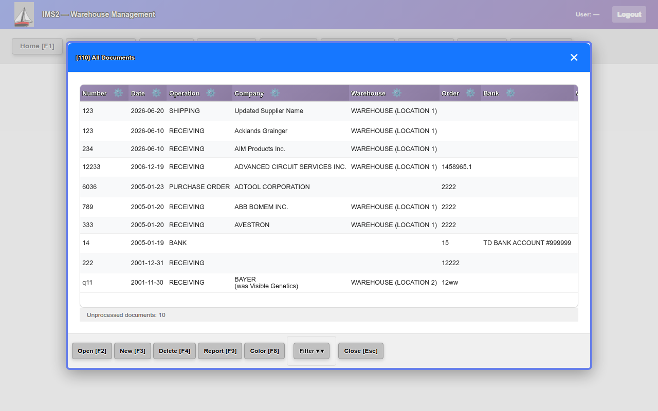Viewport: 658px width, 411px height.
Task: Click the date 2026-06-20
Action: (148, 111)
